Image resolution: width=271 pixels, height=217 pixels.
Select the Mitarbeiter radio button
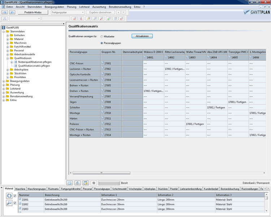click(x=102, y=37)
